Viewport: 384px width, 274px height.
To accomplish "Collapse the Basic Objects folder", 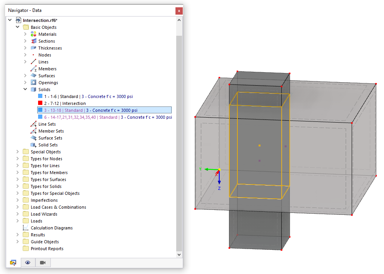I will (17, 27).
